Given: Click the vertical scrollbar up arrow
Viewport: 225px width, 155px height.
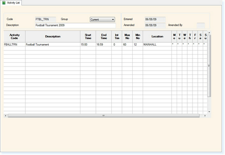Looking at the screenshot, I should point(209,33).
